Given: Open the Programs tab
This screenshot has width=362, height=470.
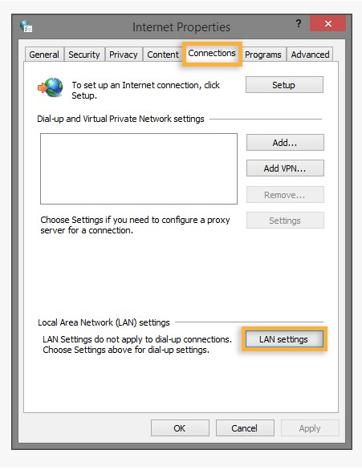Looking at the screenshot, I should (x=263, y=55).
